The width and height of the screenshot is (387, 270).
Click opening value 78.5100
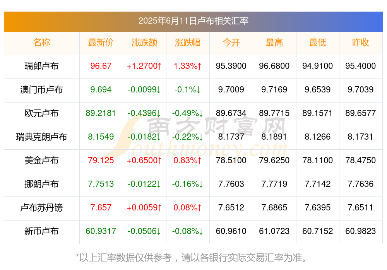pyautogui.click(x=231, y=161)
